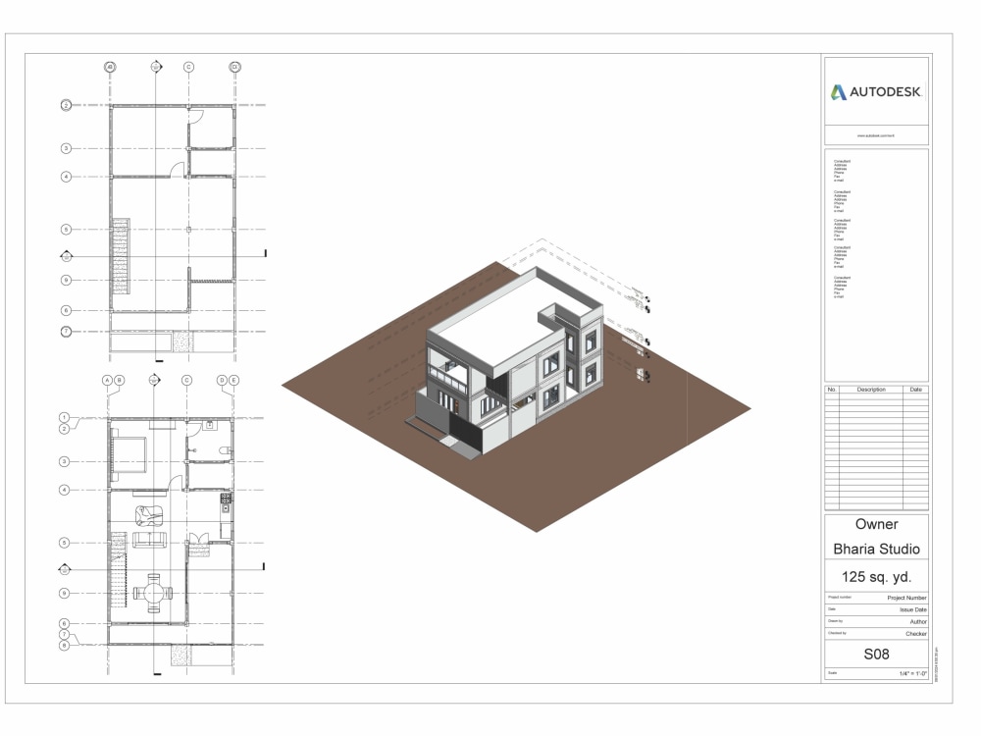Click the sheet number S08
The height and width of the screenshot is (736, 981).
[x=875, y=653]
